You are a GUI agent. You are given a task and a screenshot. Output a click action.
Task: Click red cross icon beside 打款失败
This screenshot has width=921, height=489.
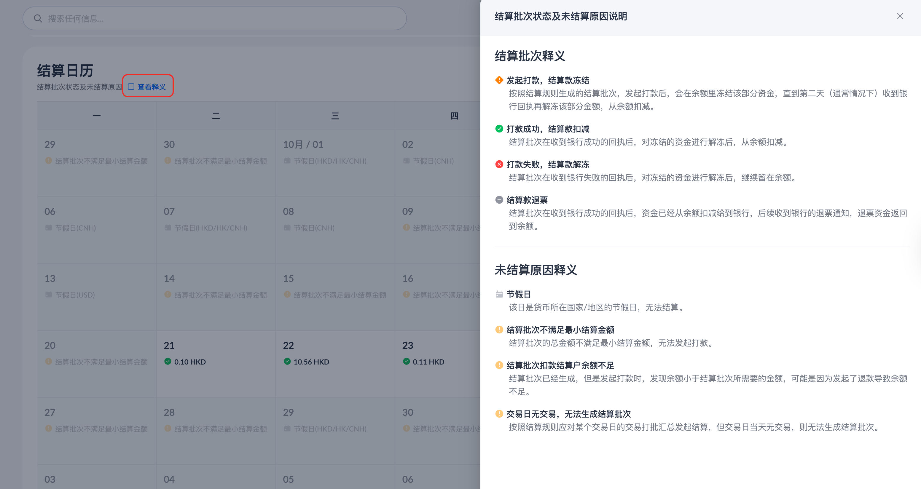click(499, 164)
